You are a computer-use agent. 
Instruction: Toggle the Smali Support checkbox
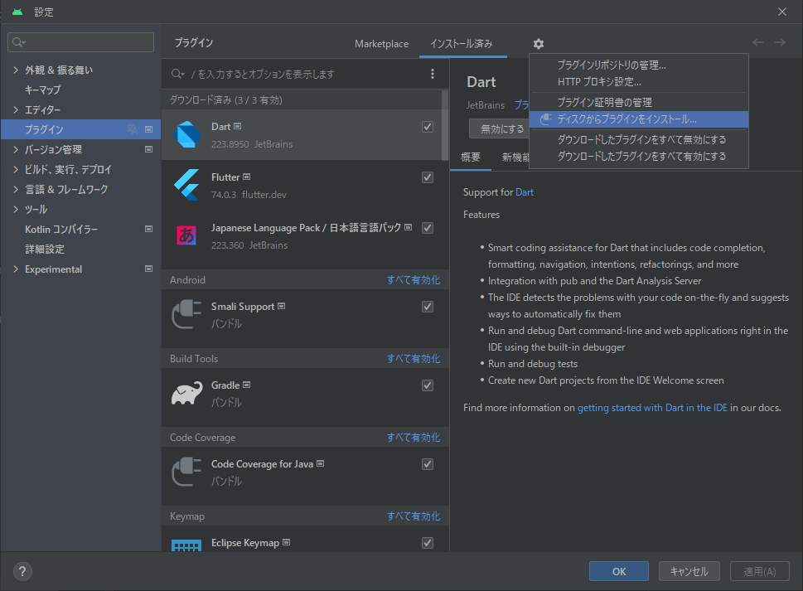tap(428, 307)
